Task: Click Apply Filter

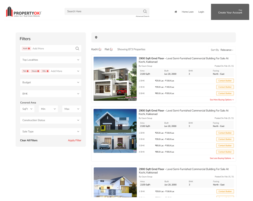Action: pos(74,140)
